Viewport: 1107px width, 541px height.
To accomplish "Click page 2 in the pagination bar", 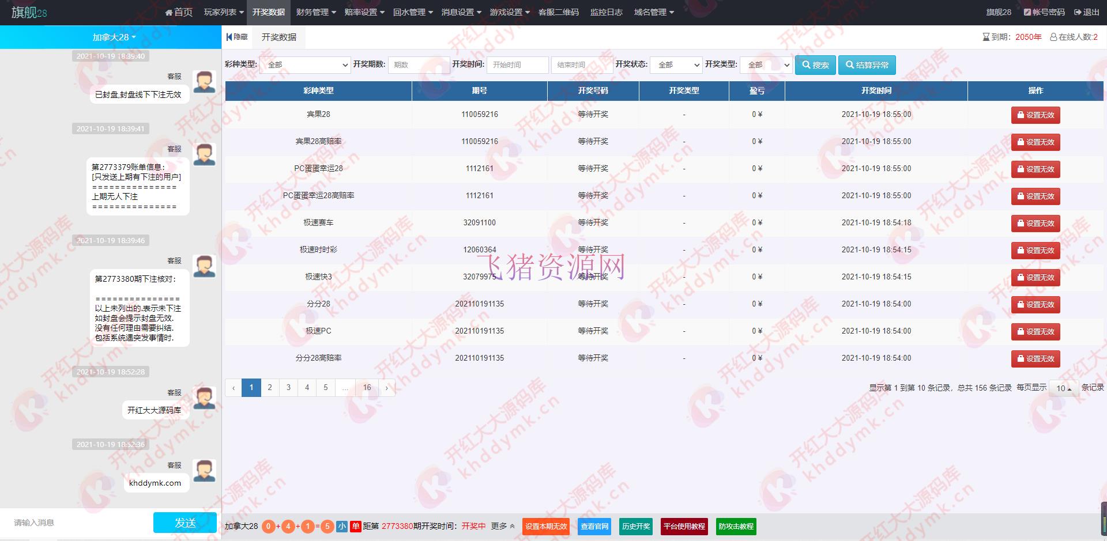I will coord(270,388).
